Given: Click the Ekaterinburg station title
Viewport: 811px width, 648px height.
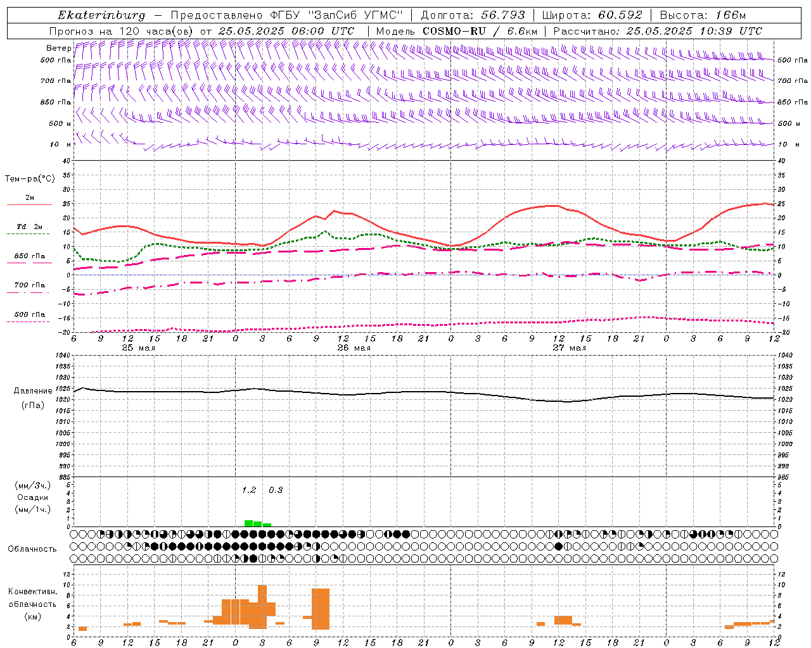Looking at the screenshot, I should [101, 15].
